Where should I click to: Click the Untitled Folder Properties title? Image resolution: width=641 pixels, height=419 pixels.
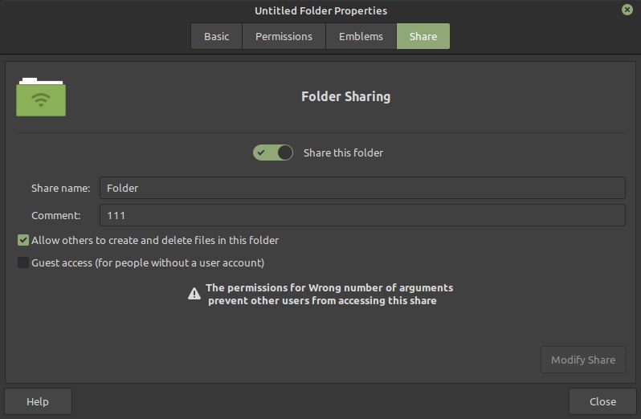[x=321, y=10]
